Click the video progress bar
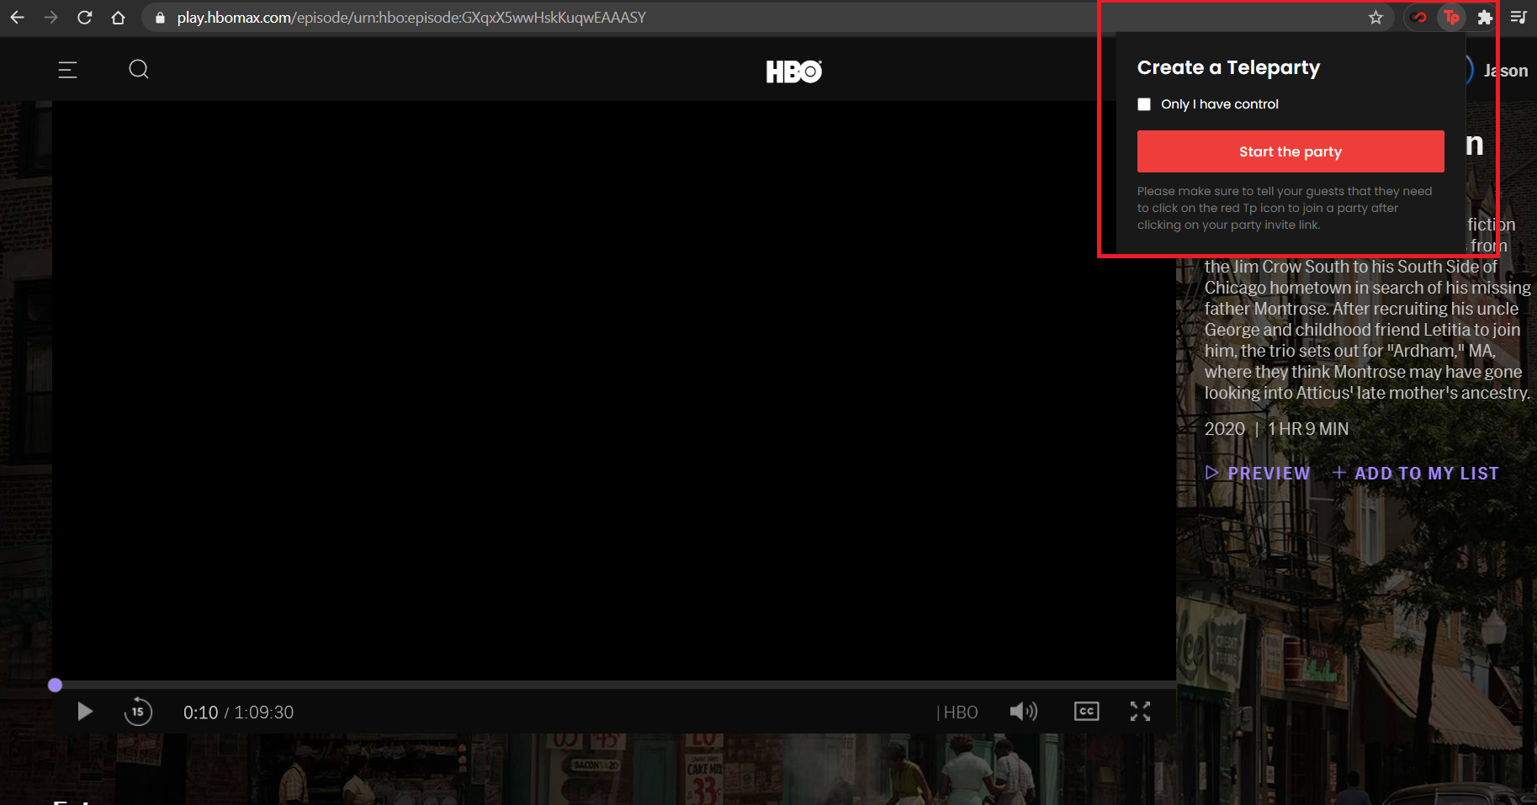The height and width of the screenshot is (805, 1537). coord(614,685)
